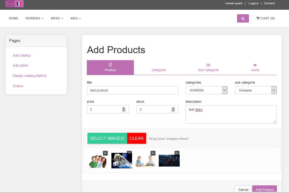289x193 pixels.
Task: Click the description resize handle
Action: coord(275,122)
